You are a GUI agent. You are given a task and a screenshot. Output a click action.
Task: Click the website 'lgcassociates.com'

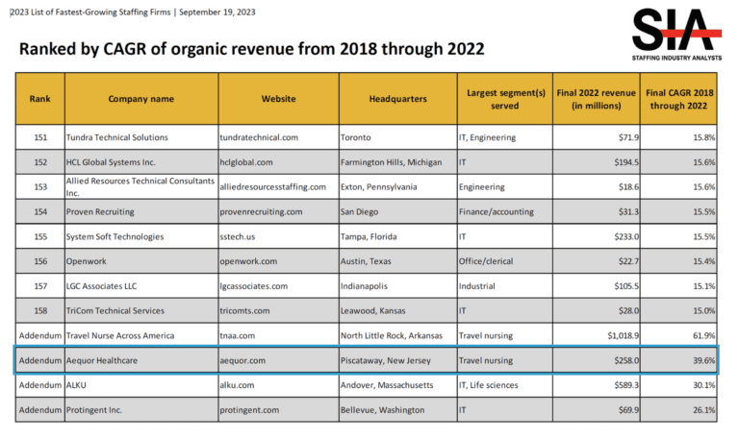coord(254,286)
